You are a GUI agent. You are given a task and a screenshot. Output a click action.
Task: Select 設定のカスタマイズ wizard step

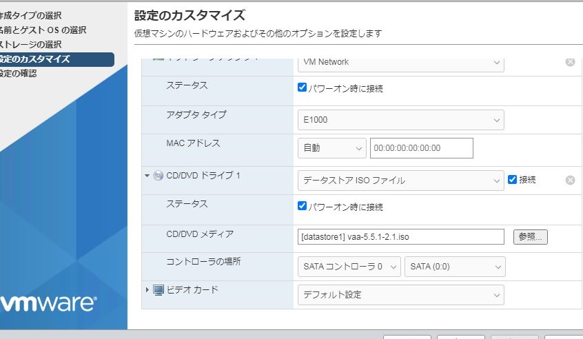[57, 59]
